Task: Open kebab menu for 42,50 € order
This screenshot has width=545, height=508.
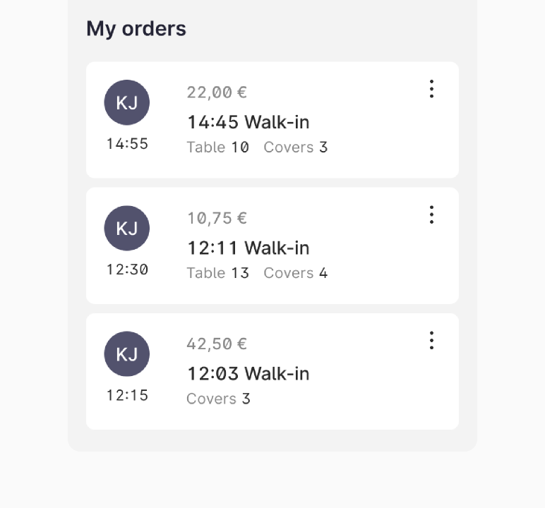Action: pyautogui.click(x=431, y=341)
